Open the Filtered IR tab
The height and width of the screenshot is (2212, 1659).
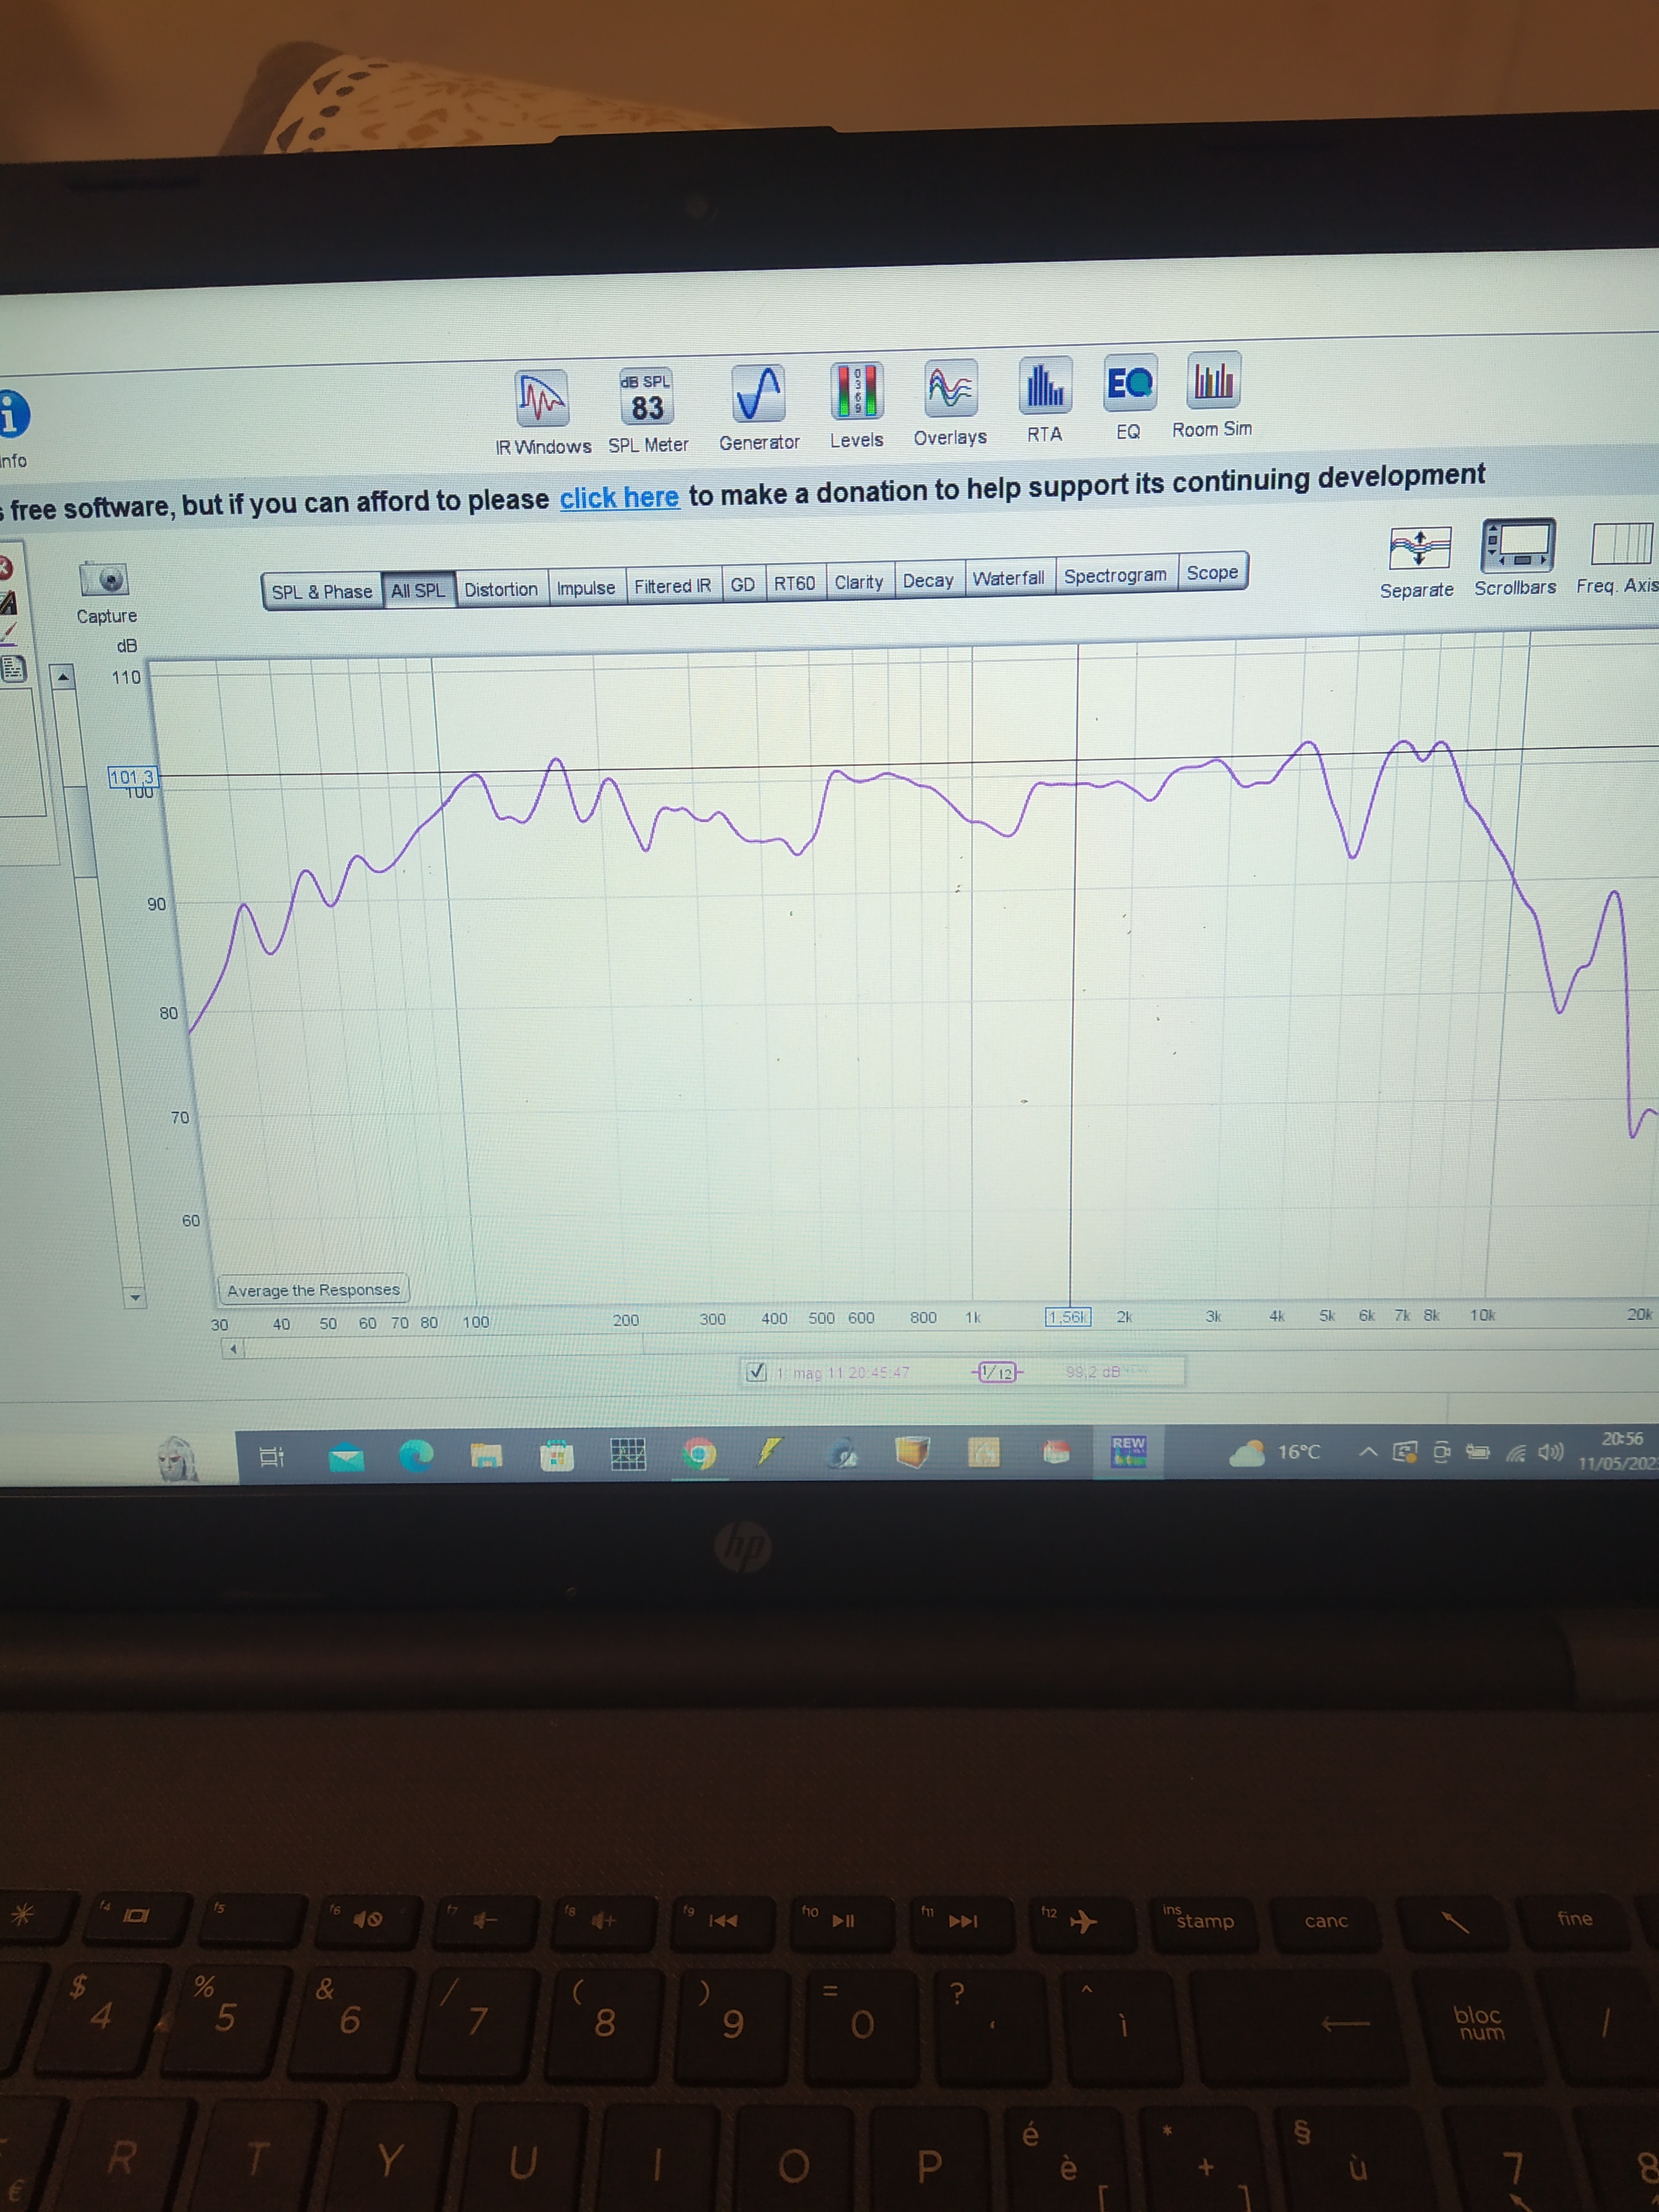(673, 586)
